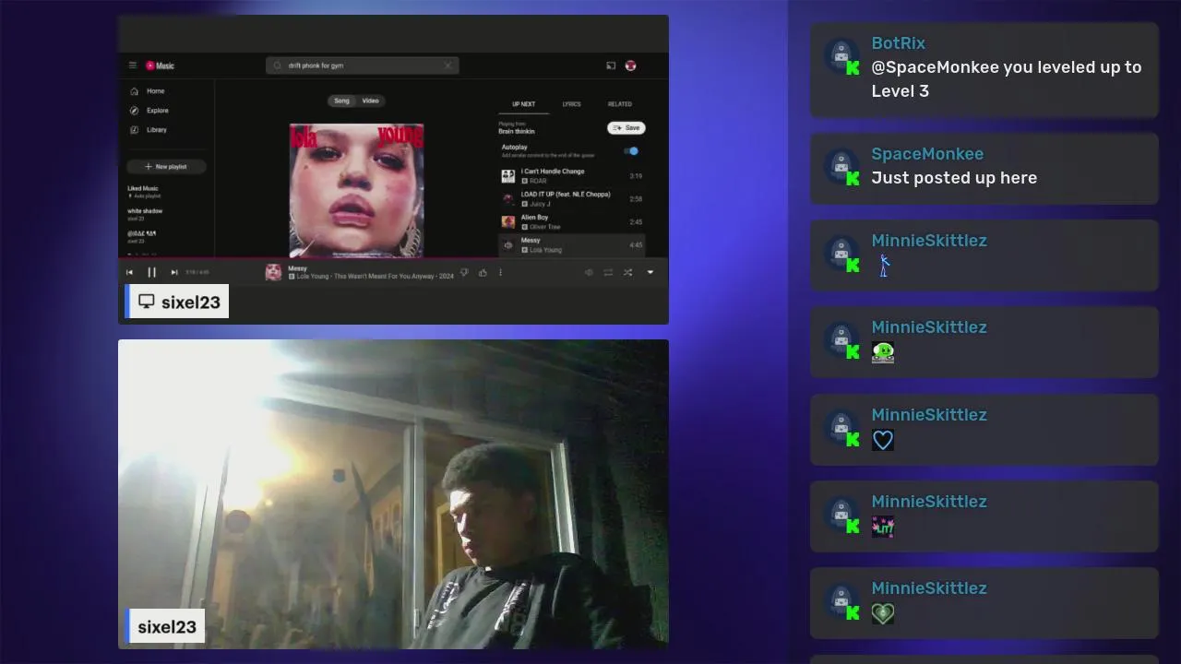Select the UP NEXT tab
Viewport: 1181px width, 664px height.
click(523, 104)
